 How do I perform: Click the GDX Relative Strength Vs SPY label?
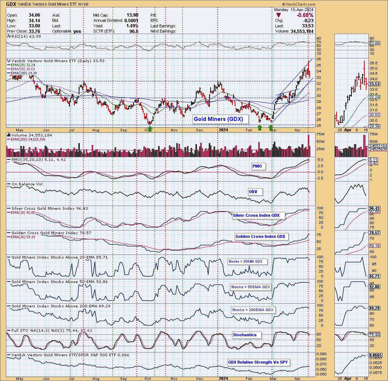[x=258, y=362]
